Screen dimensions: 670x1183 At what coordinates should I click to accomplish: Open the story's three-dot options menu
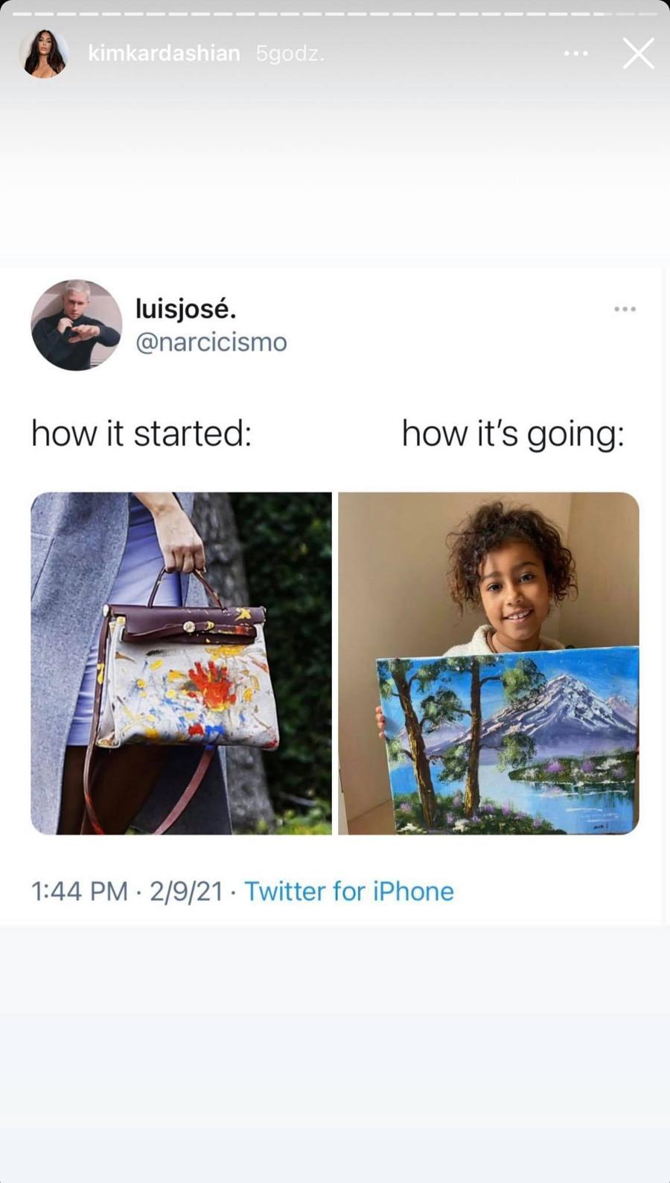click(x=575, y=54)
